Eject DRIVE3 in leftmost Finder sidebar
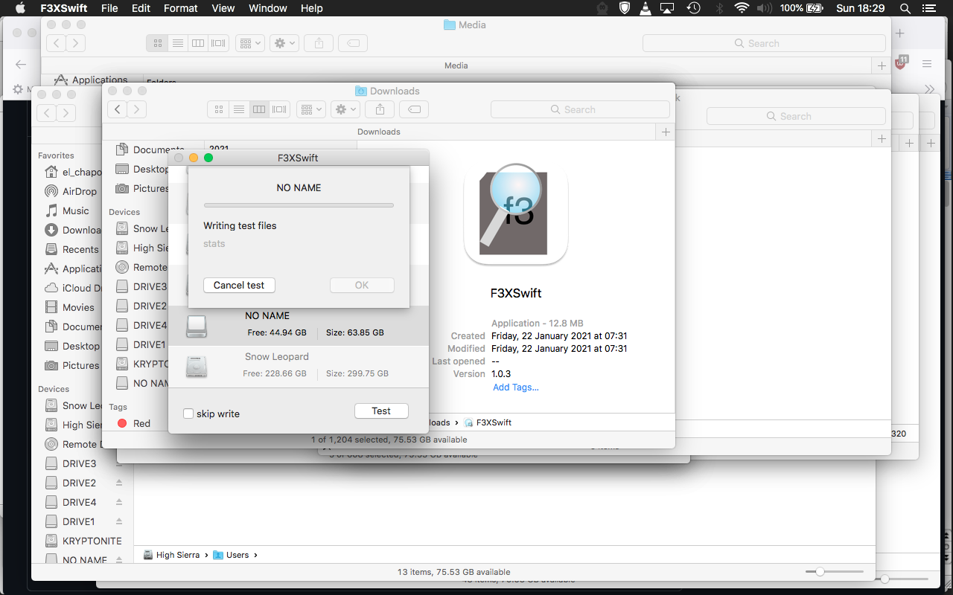Viewport: 953px width, 595px height. click(118, 463)
